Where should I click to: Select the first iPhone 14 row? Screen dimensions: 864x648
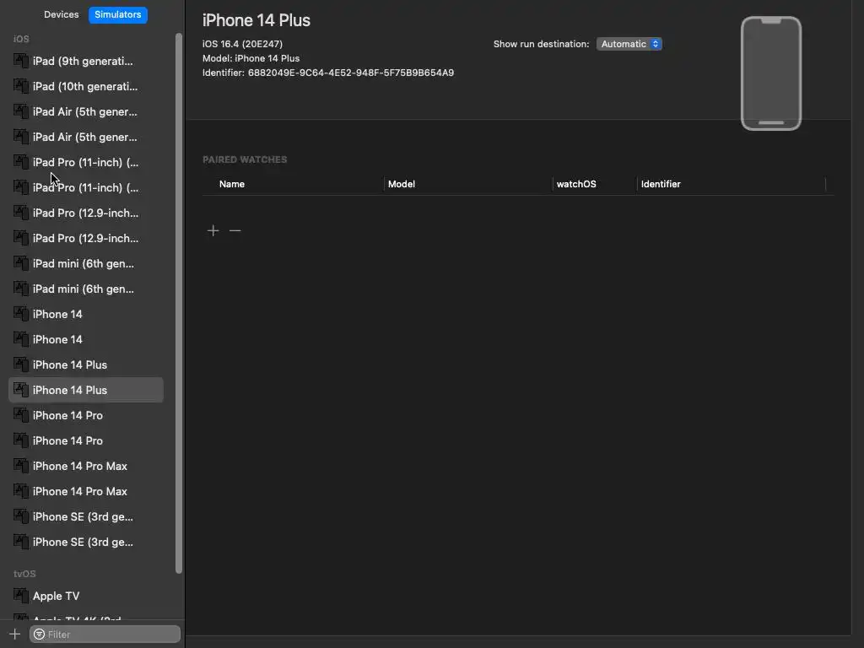[86, 314]
